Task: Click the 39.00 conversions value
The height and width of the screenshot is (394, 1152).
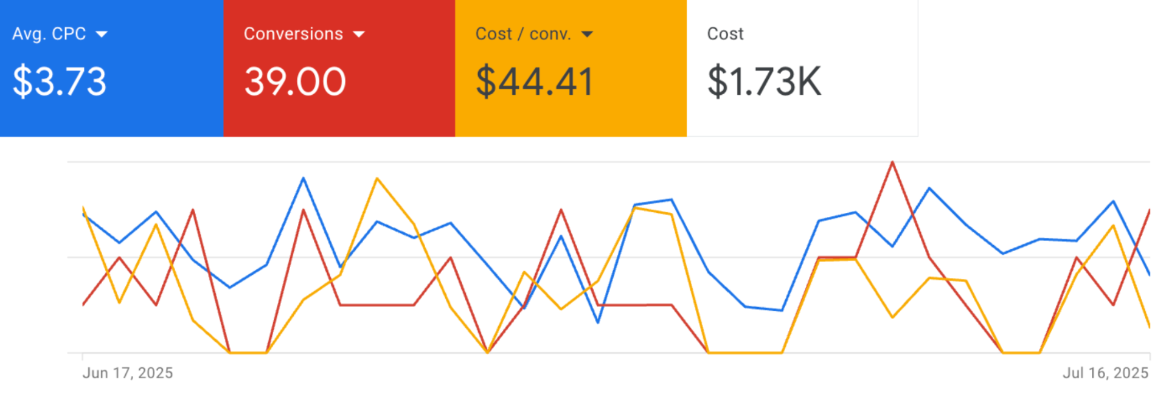Action: point(296,81)
